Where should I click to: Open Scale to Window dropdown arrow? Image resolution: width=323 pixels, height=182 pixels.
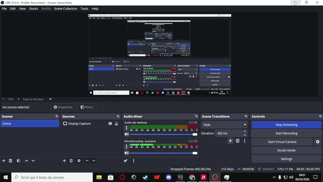click(50, 99)
